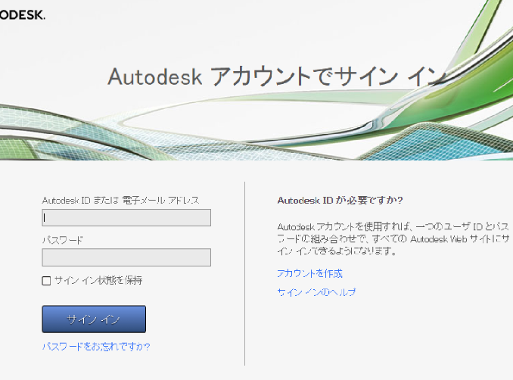Enable the サイン イン状態を保持 checkbox
Image resolution: width=513 pixels, height=380 pixels.
coord(46,281)
